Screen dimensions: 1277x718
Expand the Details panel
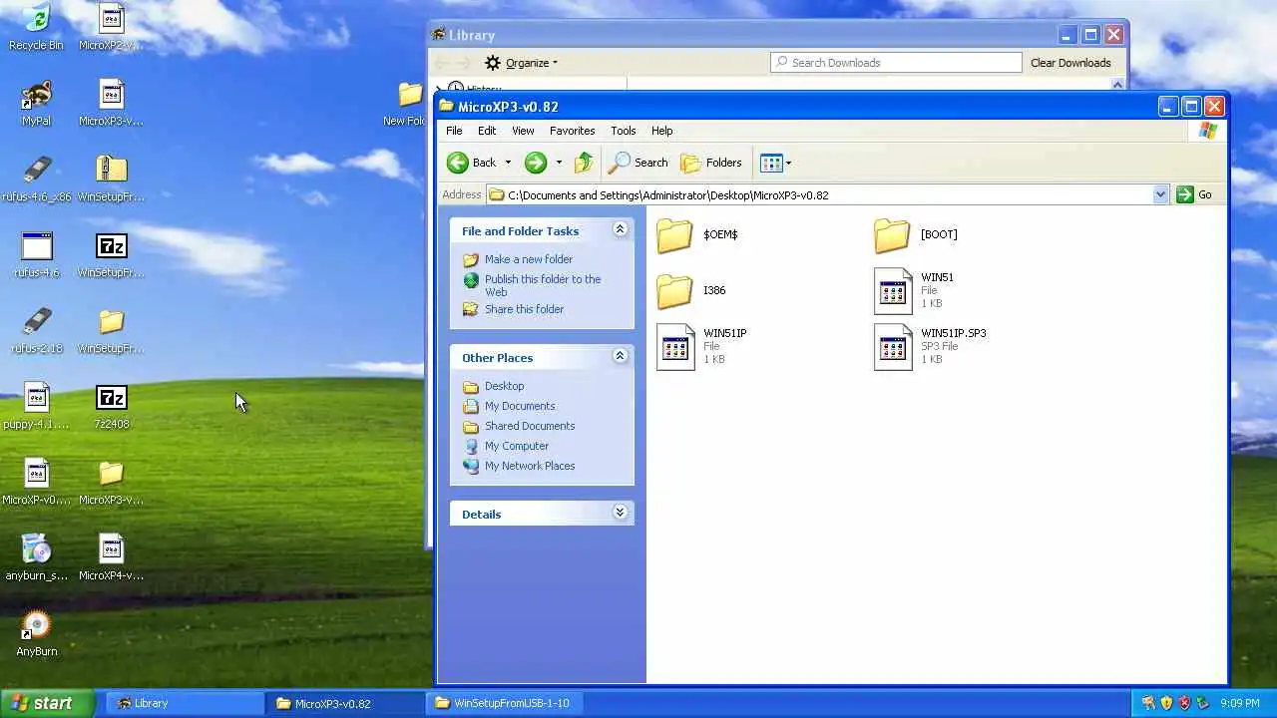pyautogui.click(x=620, y=513)
